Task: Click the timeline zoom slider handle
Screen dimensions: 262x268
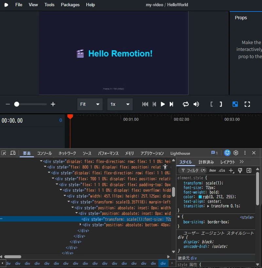Action: coord(17,104)
